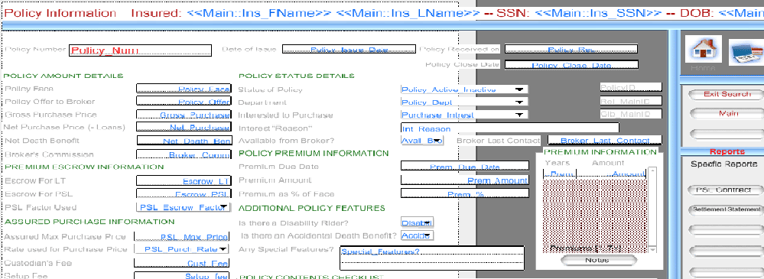Click the PSL Contract report button
Viewport: 764px width, 279px height.
pyautogui.click(x=727, y=190)
